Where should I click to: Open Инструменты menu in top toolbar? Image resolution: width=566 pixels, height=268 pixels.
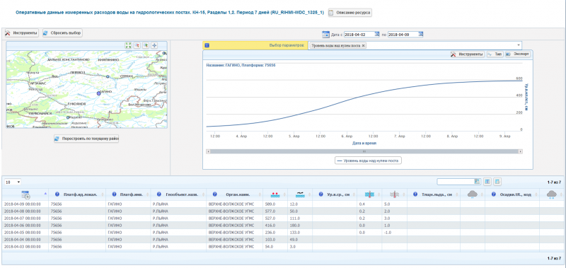pyautogui.click(x=21, y=33)
